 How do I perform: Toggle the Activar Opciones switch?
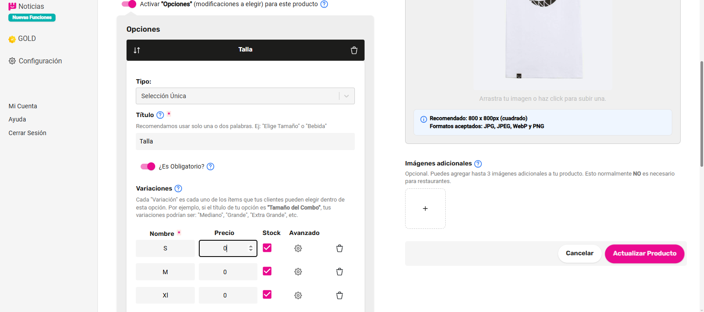pos(129,4)
